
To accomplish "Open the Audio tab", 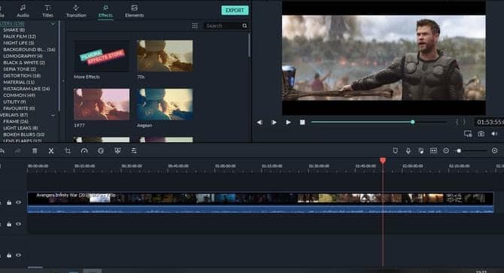I will [23, 11].
